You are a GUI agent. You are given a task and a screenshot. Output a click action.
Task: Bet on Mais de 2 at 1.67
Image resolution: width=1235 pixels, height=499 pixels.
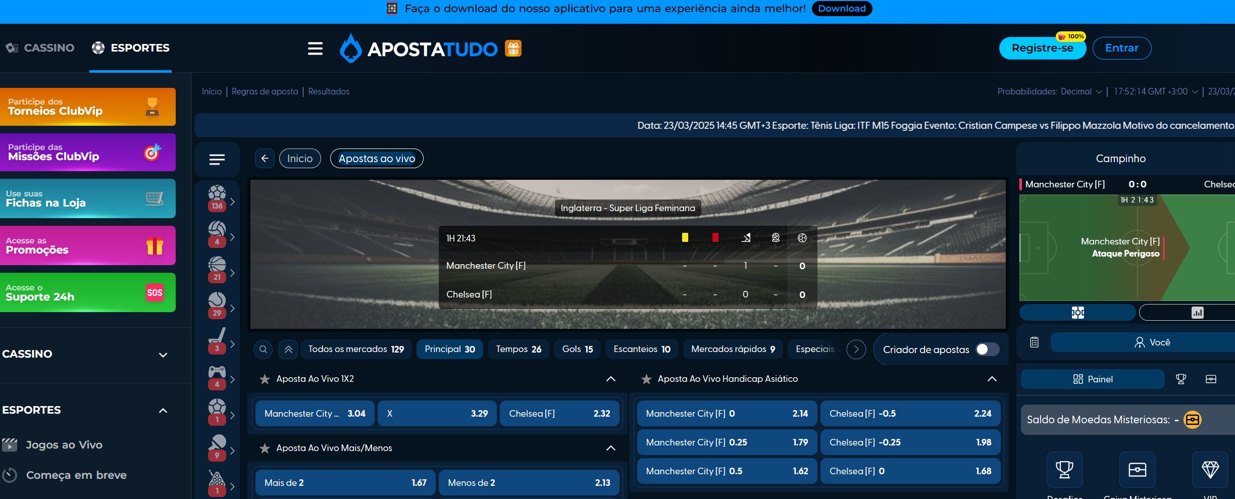tap(345, 483)
